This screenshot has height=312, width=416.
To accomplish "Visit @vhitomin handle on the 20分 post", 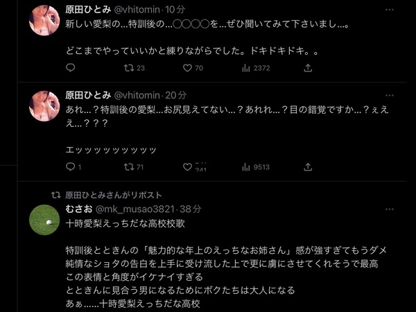I will pyautogui.click(x=137, y=95).
